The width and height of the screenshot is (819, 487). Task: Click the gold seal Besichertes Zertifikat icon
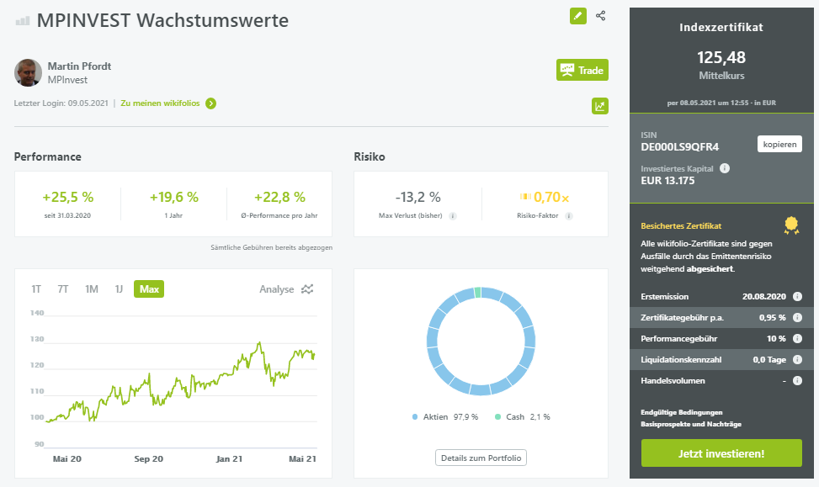tap(791, 225)
